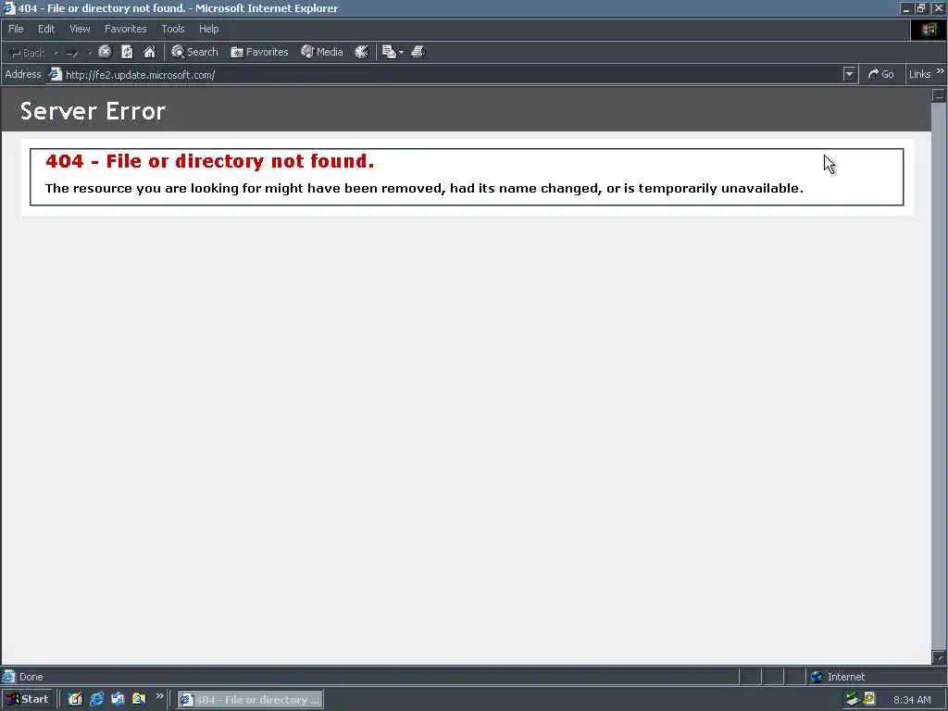This screenshot has height=711, width=948.
Task: Expand the Links toolbar chevron
Action: [941, 71]
